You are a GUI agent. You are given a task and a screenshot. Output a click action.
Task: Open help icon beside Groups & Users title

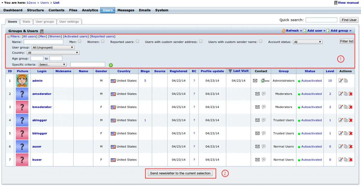(42, 31)
